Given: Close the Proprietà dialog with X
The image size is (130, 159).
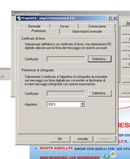Looking at the screenshot, I should point(115,18).
